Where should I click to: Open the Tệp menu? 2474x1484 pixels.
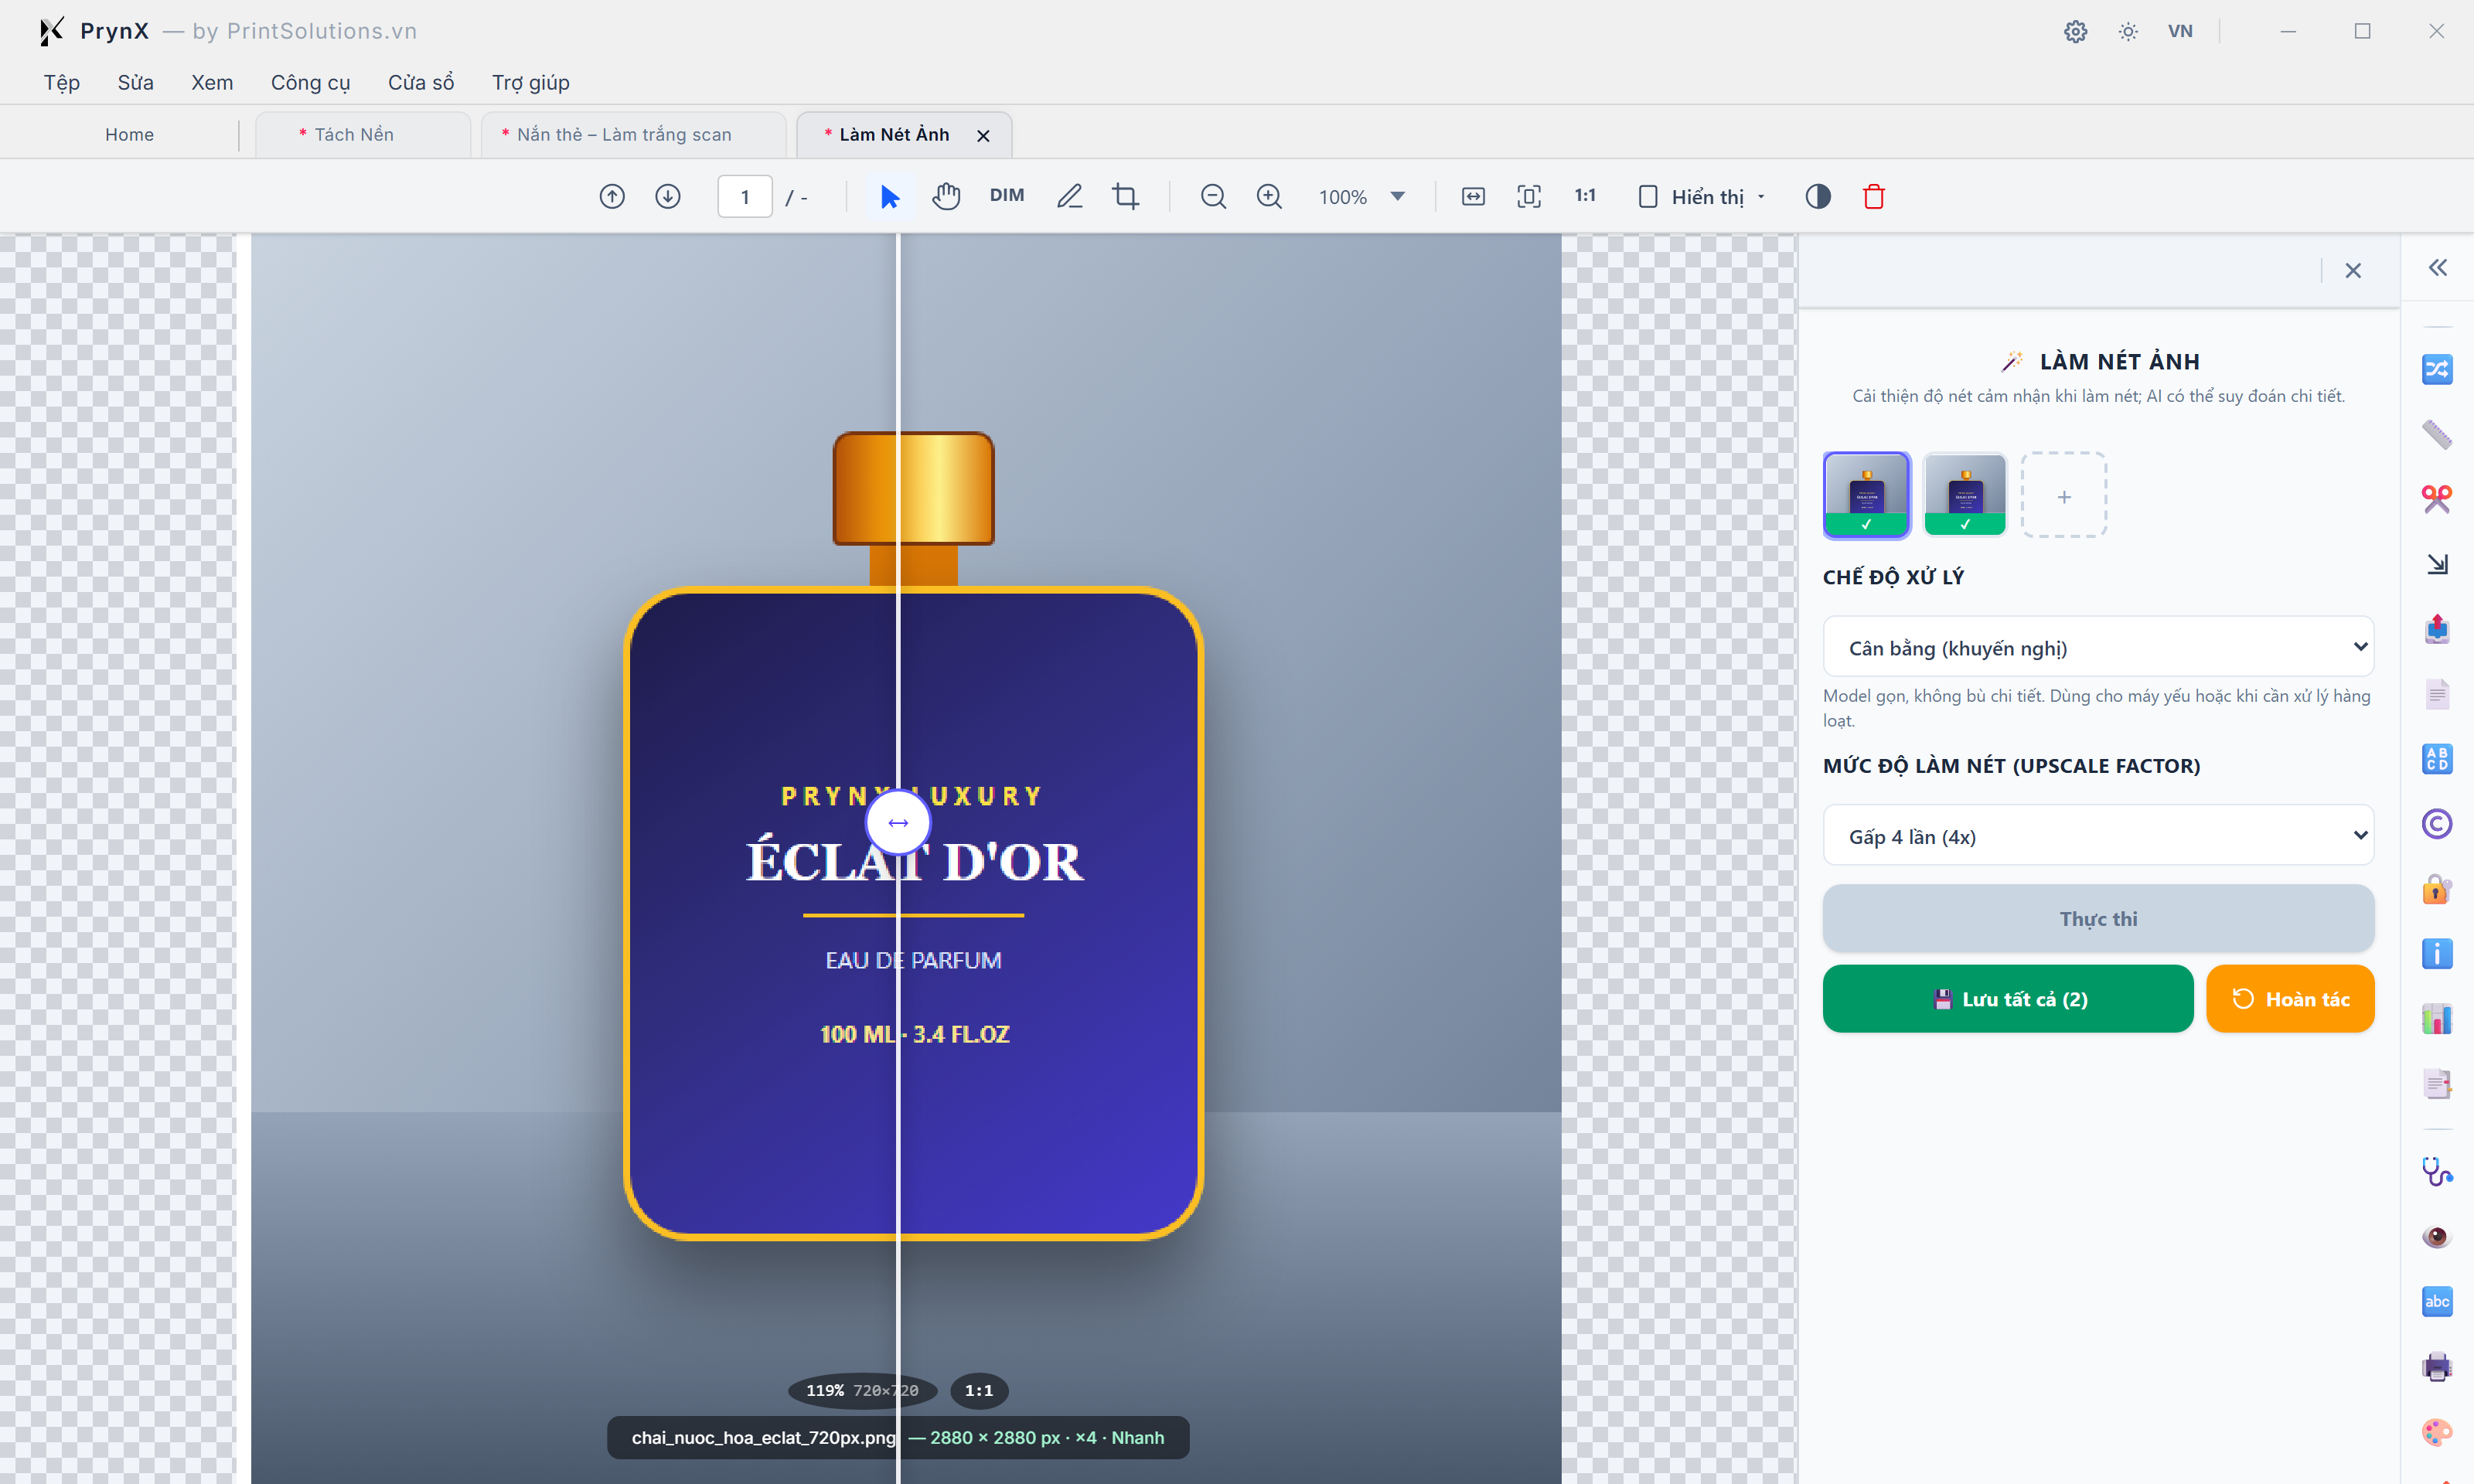(61, 83)
